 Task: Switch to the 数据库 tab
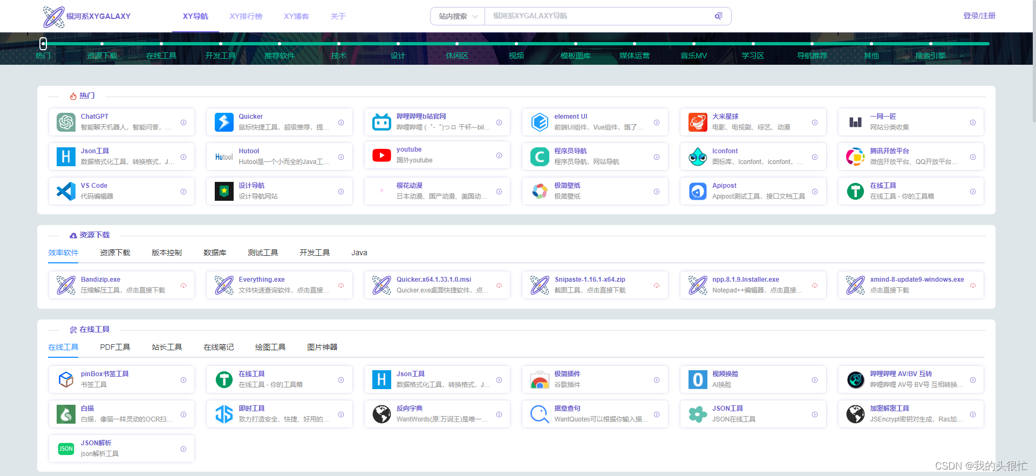click(x=215, y=253)
